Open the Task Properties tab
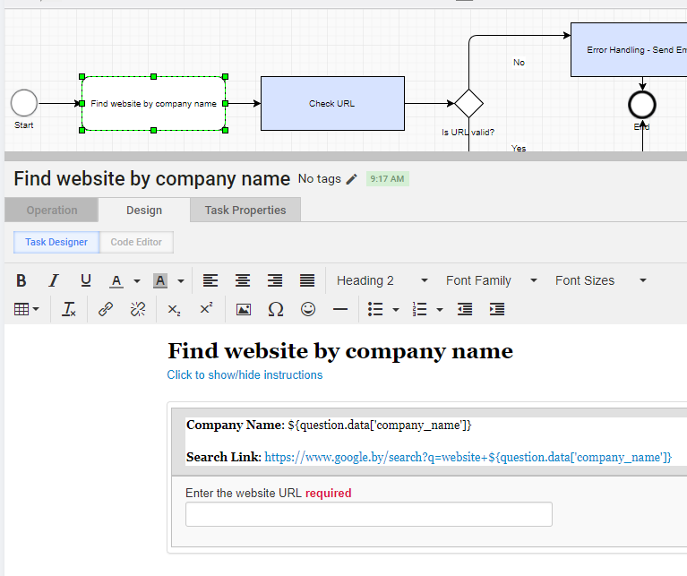The image size is (687, 576). (245, 211)
